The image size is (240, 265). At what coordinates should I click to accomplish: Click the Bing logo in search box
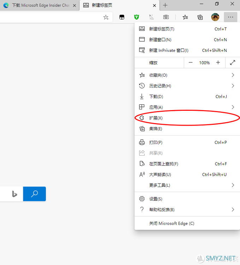click(x=14, y=194)
